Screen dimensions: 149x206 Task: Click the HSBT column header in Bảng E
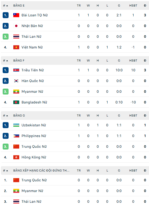[133, 6]
